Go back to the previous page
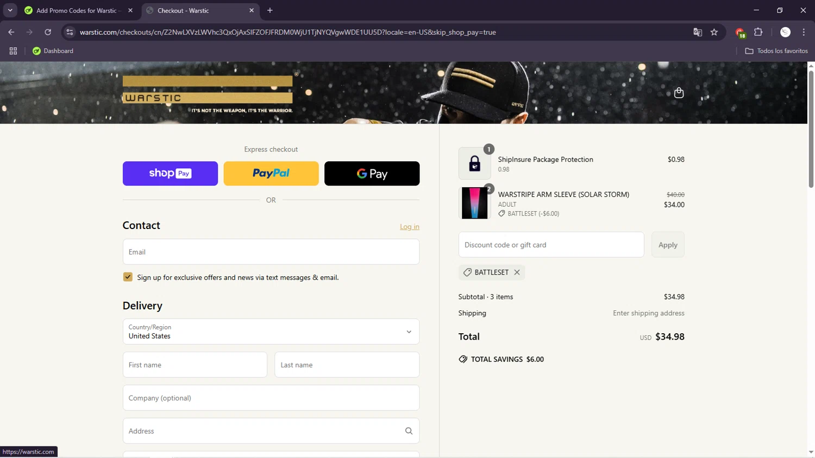815x458 pixels. point(11,32)
